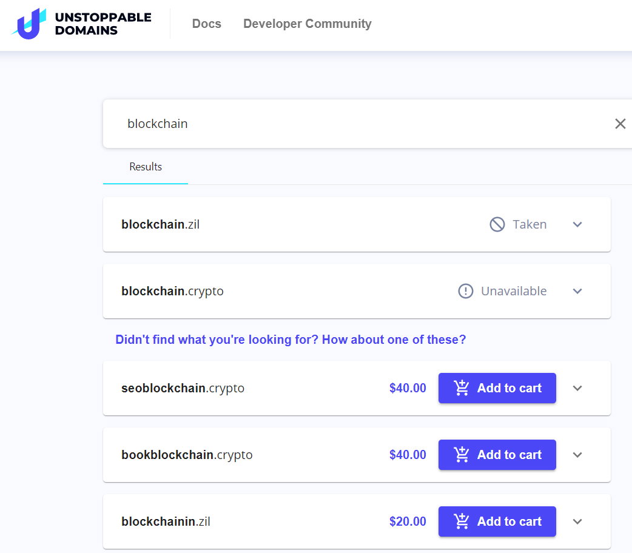
Task: Expand blockchain.zil result details
Action: pos(577,224)
